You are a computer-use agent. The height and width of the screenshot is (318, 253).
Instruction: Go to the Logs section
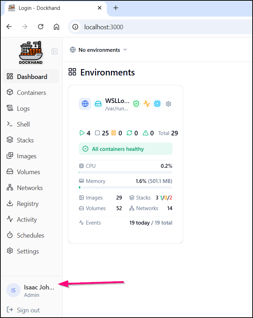(23, 109)
